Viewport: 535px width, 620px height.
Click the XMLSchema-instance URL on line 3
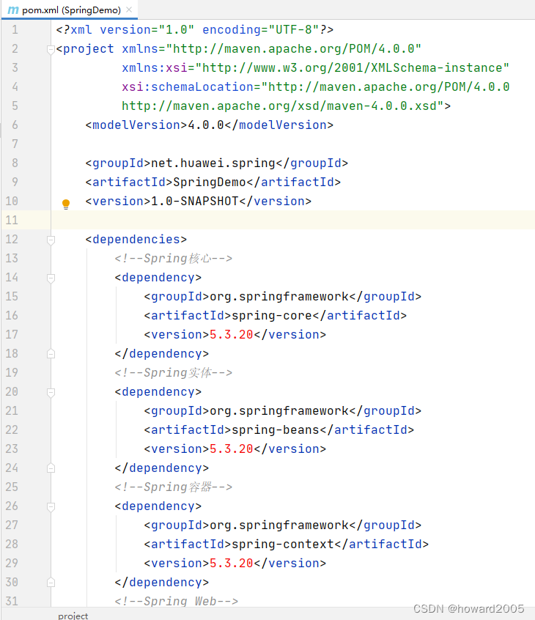coord(352,67)
